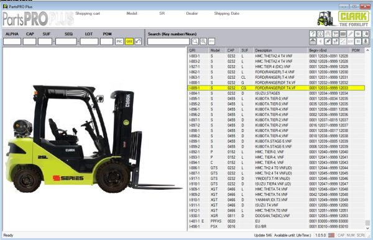Click the trash bin toolbar icon
Viewport: 373px width, 240px height.
pos(358,42)
